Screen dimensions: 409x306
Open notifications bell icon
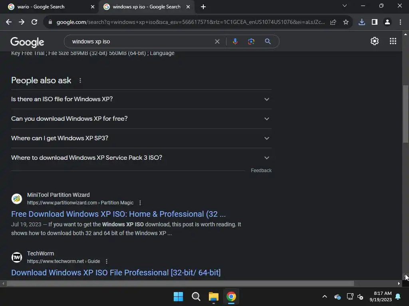398,296
